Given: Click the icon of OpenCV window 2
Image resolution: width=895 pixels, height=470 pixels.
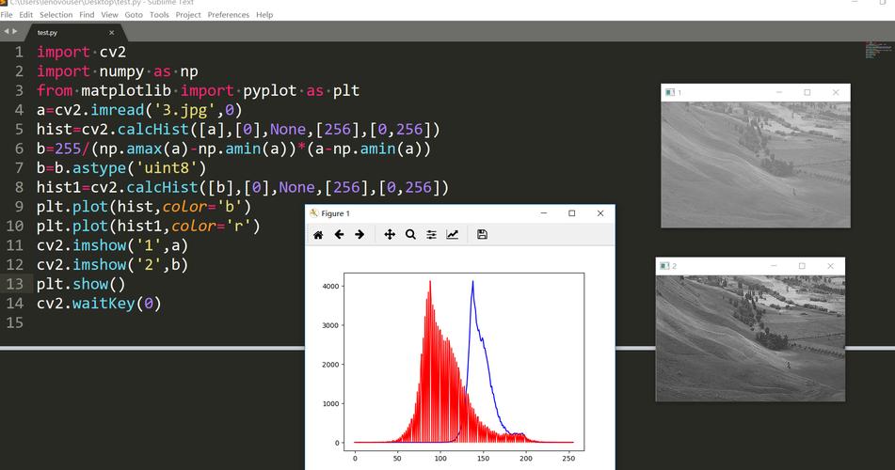Looking at the screenshot, I should [664, 266].
